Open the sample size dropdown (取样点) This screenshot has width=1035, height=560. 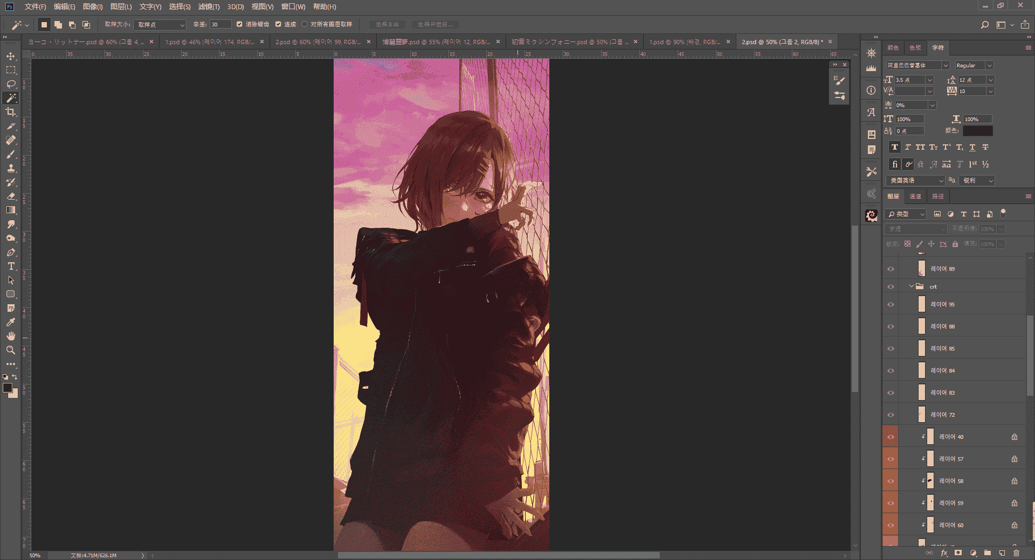click(x=160, y=25)
